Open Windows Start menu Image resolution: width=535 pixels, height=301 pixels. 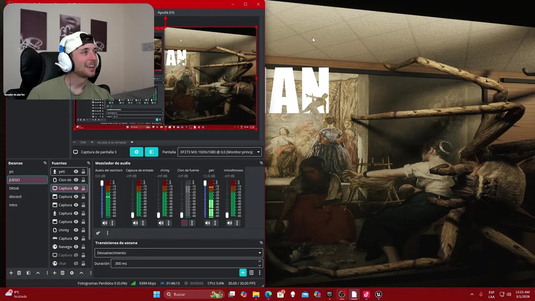(156, 294)
